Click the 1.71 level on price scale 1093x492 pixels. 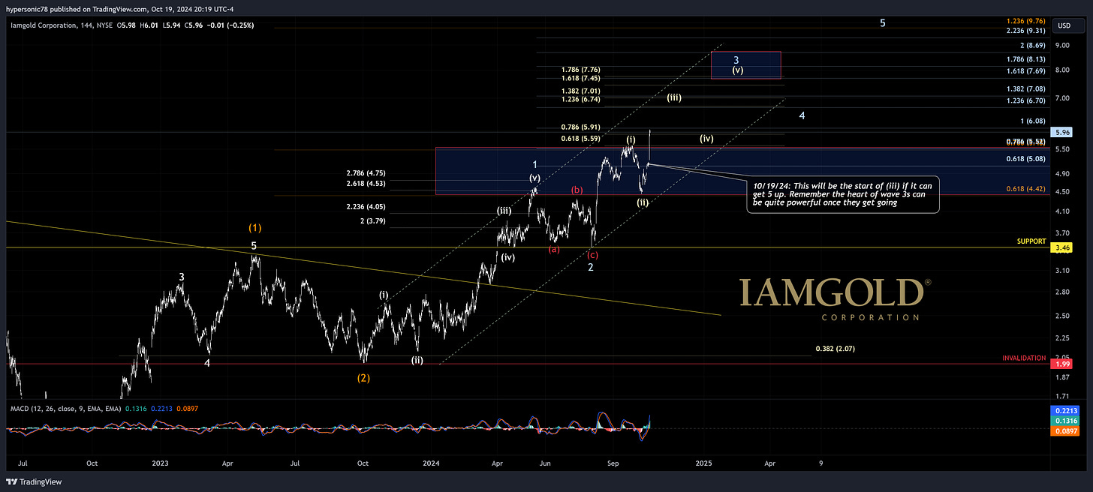tap(1061, 395)
